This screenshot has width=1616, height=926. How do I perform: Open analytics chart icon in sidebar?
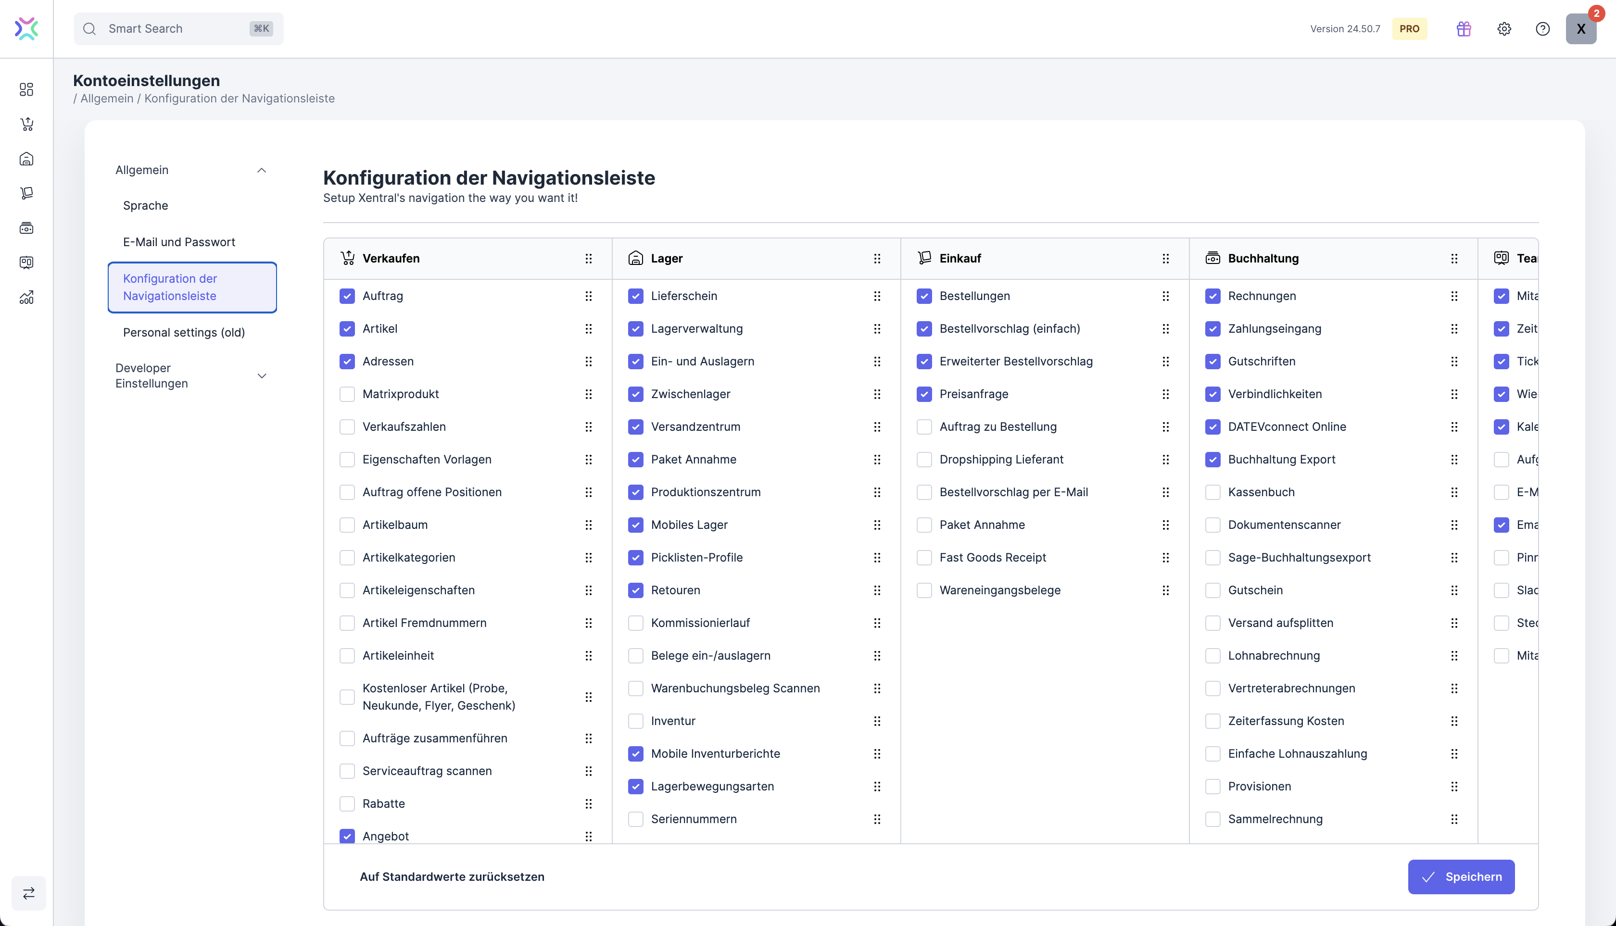click(x=26, y=297)
